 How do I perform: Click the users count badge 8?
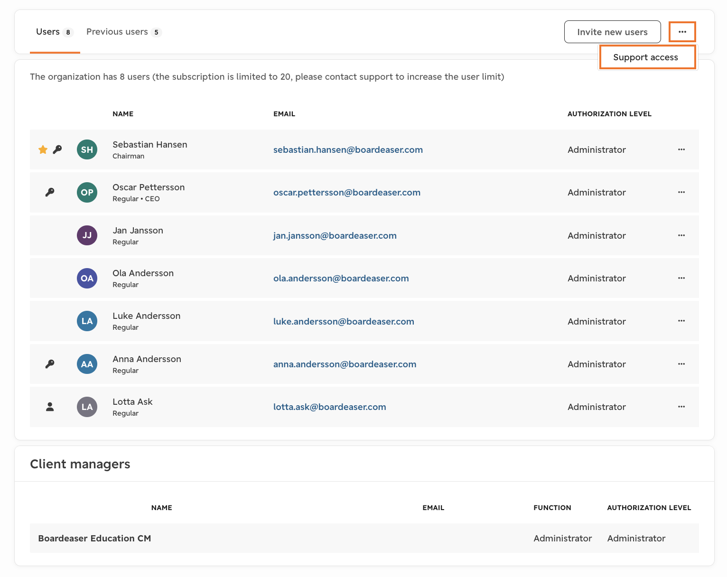[x=68, y=32]
